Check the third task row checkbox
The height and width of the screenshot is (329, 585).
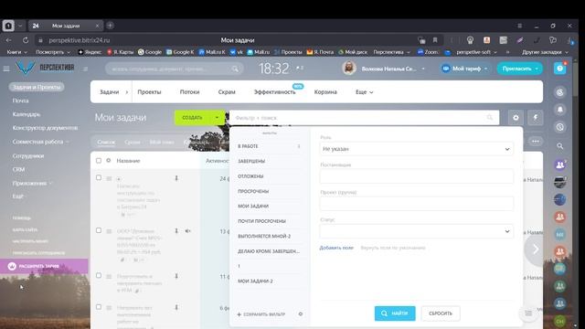99,275
